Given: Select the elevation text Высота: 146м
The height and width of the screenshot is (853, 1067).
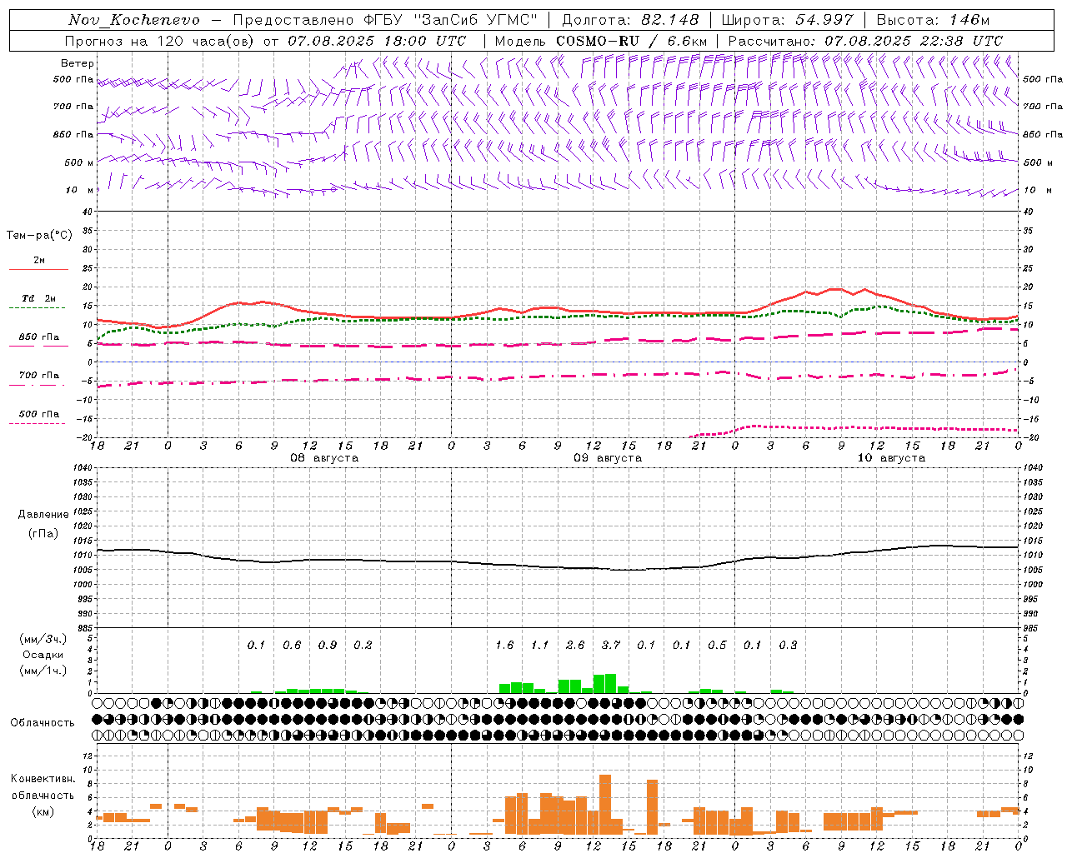Looking at the screenshot, I should click(933, 20).
